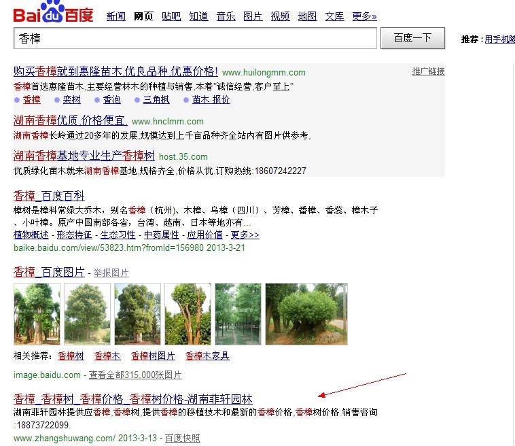Image resolution: width=515 pixels, height=446 pixels.
Task: Open fifth thumbnail of tree-lined path
Action: coord(238,314)
